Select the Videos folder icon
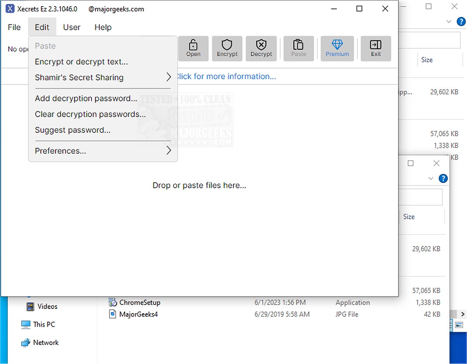The width and height of the screenshot is (467, 364). point(30,307)
